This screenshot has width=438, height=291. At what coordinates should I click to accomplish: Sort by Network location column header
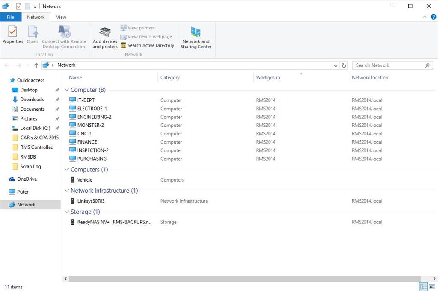click(x=370, y=78)
